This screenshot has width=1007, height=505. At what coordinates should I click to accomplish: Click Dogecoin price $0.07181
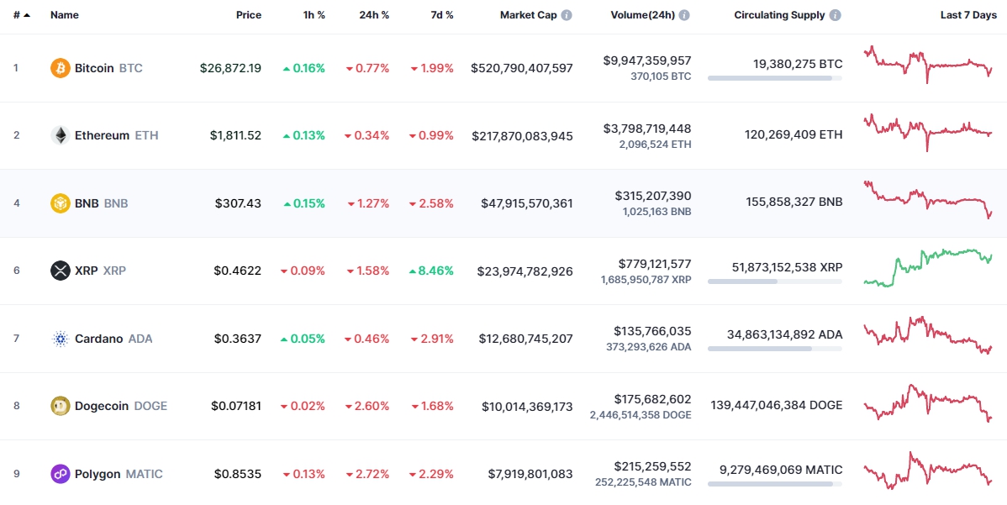click(236, 406)
